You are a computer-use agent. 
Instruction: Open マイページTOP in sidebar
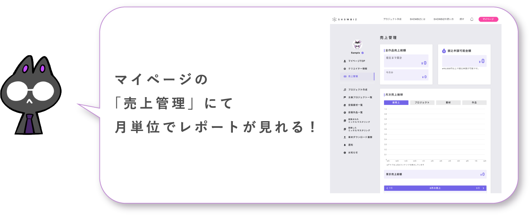pos(357,61)
